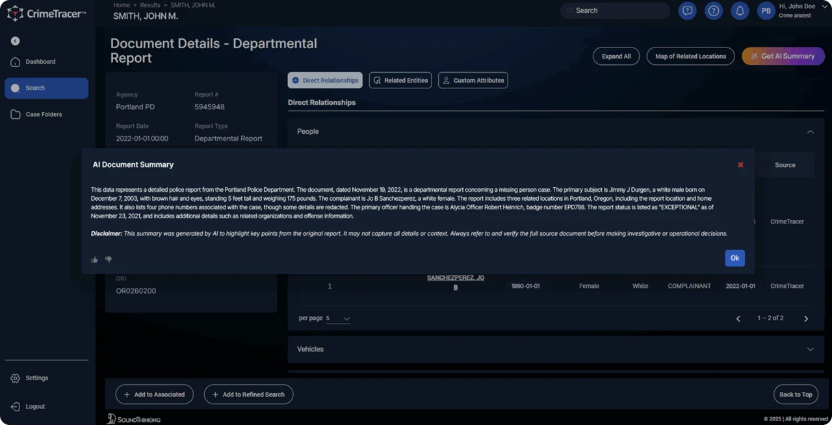Click the top Search input field
The height and width of the screenshot is (425, 832).
point(615,11)
